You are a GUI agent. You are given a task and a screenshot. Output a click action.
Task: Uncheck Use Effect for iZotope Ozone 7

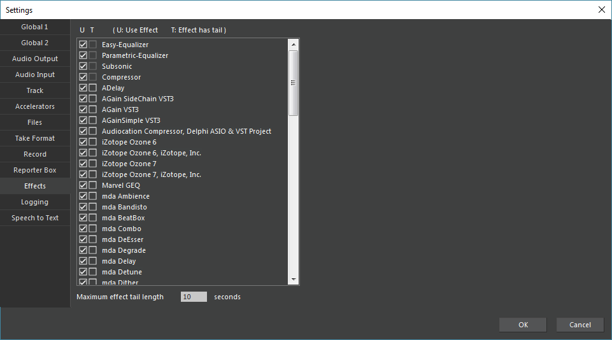pos(83,164)
